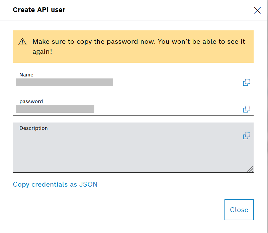The image size is (268, 233).
Task: Click the Create API user title
Action: (x=39, y=10)
